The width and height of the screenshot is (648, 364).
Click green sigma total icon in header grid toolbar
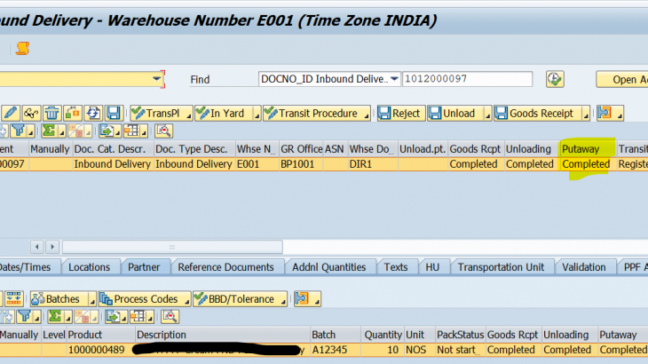[x=49, y=131]
